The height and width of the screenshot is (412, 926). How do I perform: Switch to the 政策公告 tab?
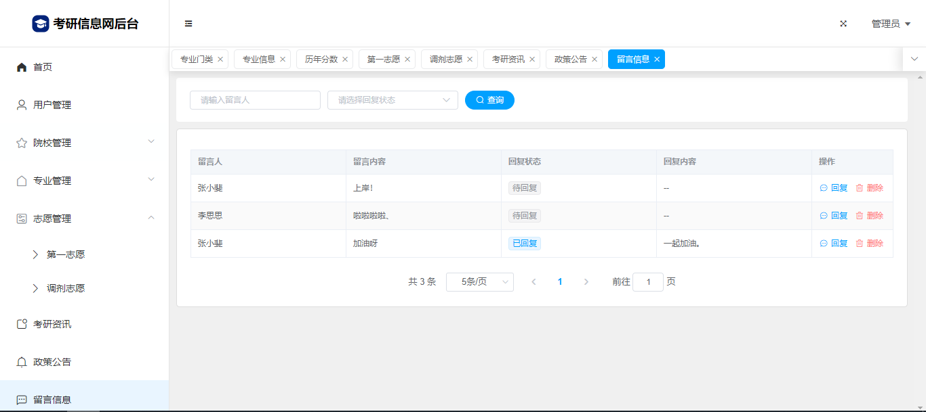tap(570, 60)
